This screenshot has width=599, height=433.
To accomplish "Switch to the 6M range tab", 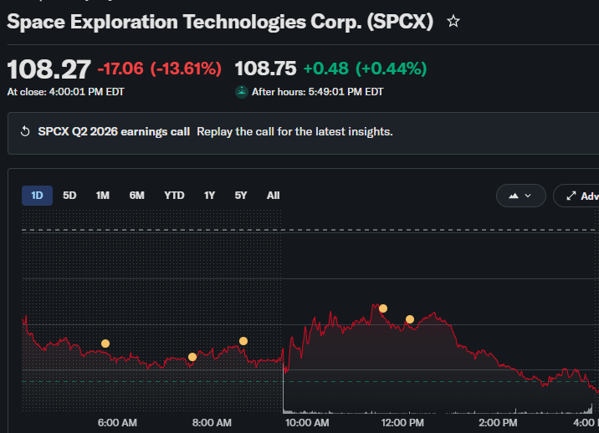I will pyautogui.click(x=136, y=196).
